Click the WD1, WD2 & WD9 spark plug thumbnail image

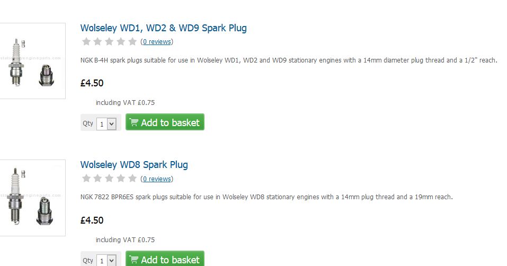tap(32, 61)
